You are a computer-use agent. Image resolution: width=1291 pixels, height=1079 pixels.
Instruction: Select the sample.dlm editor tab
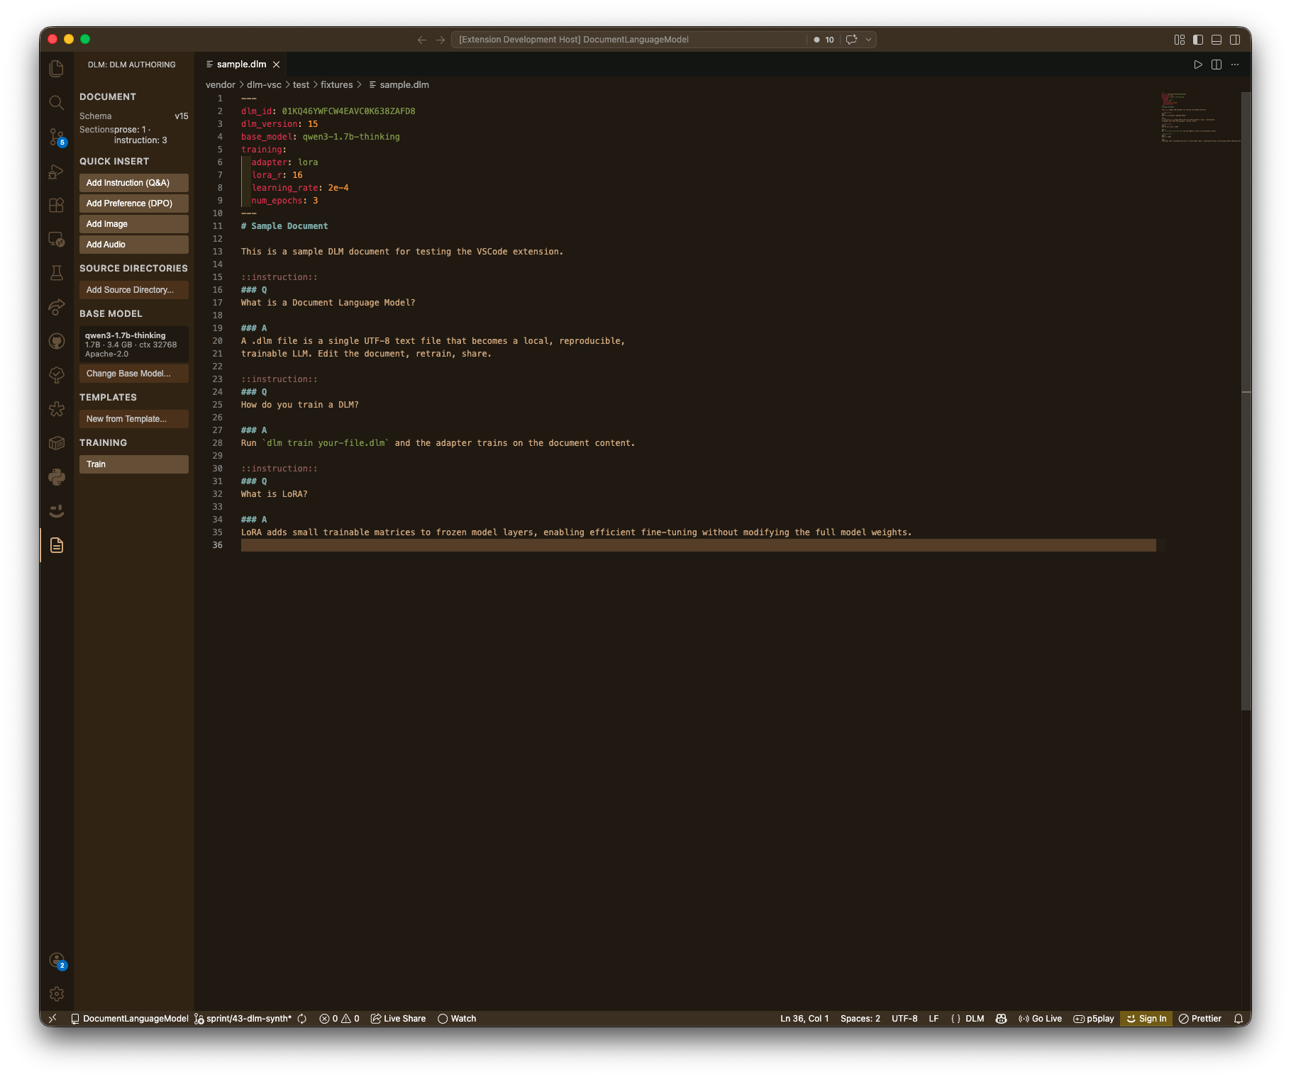241,65
